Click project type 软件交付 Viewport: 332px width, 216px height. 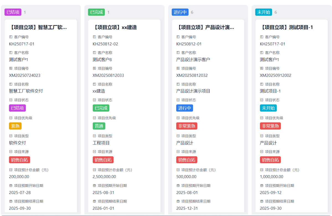17,143
